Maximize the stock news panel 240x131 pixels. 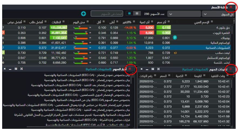21,69
